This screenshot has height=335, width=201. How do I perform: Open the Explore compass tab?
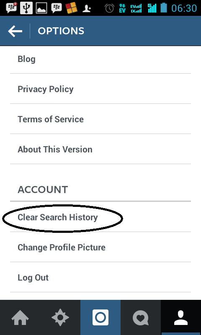[60, 317]
